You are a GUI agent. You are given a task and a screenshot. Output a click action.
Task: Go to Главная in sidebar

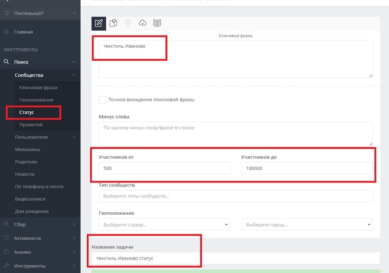pyautogui.click(x=24, y=32)
